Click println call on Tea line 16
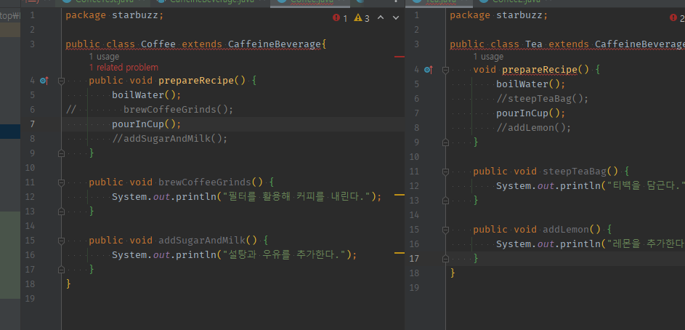 coord(580,244)
